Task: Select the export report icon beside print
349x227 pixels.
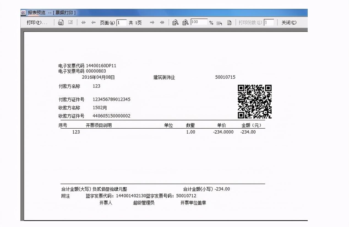Action: point(60,23)
